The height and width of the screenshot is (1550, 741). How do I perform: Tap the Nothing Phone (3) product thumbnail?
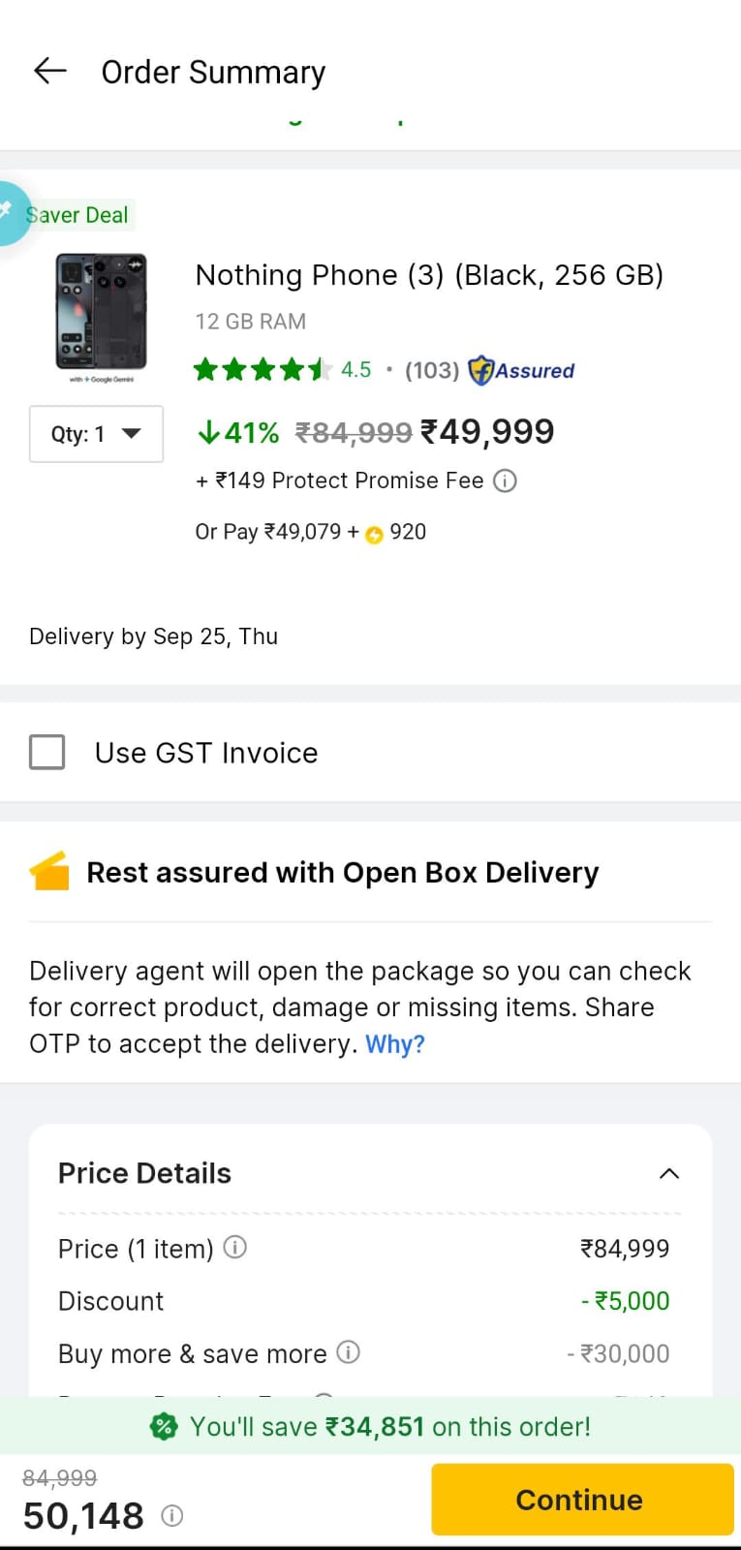[102, 315]
